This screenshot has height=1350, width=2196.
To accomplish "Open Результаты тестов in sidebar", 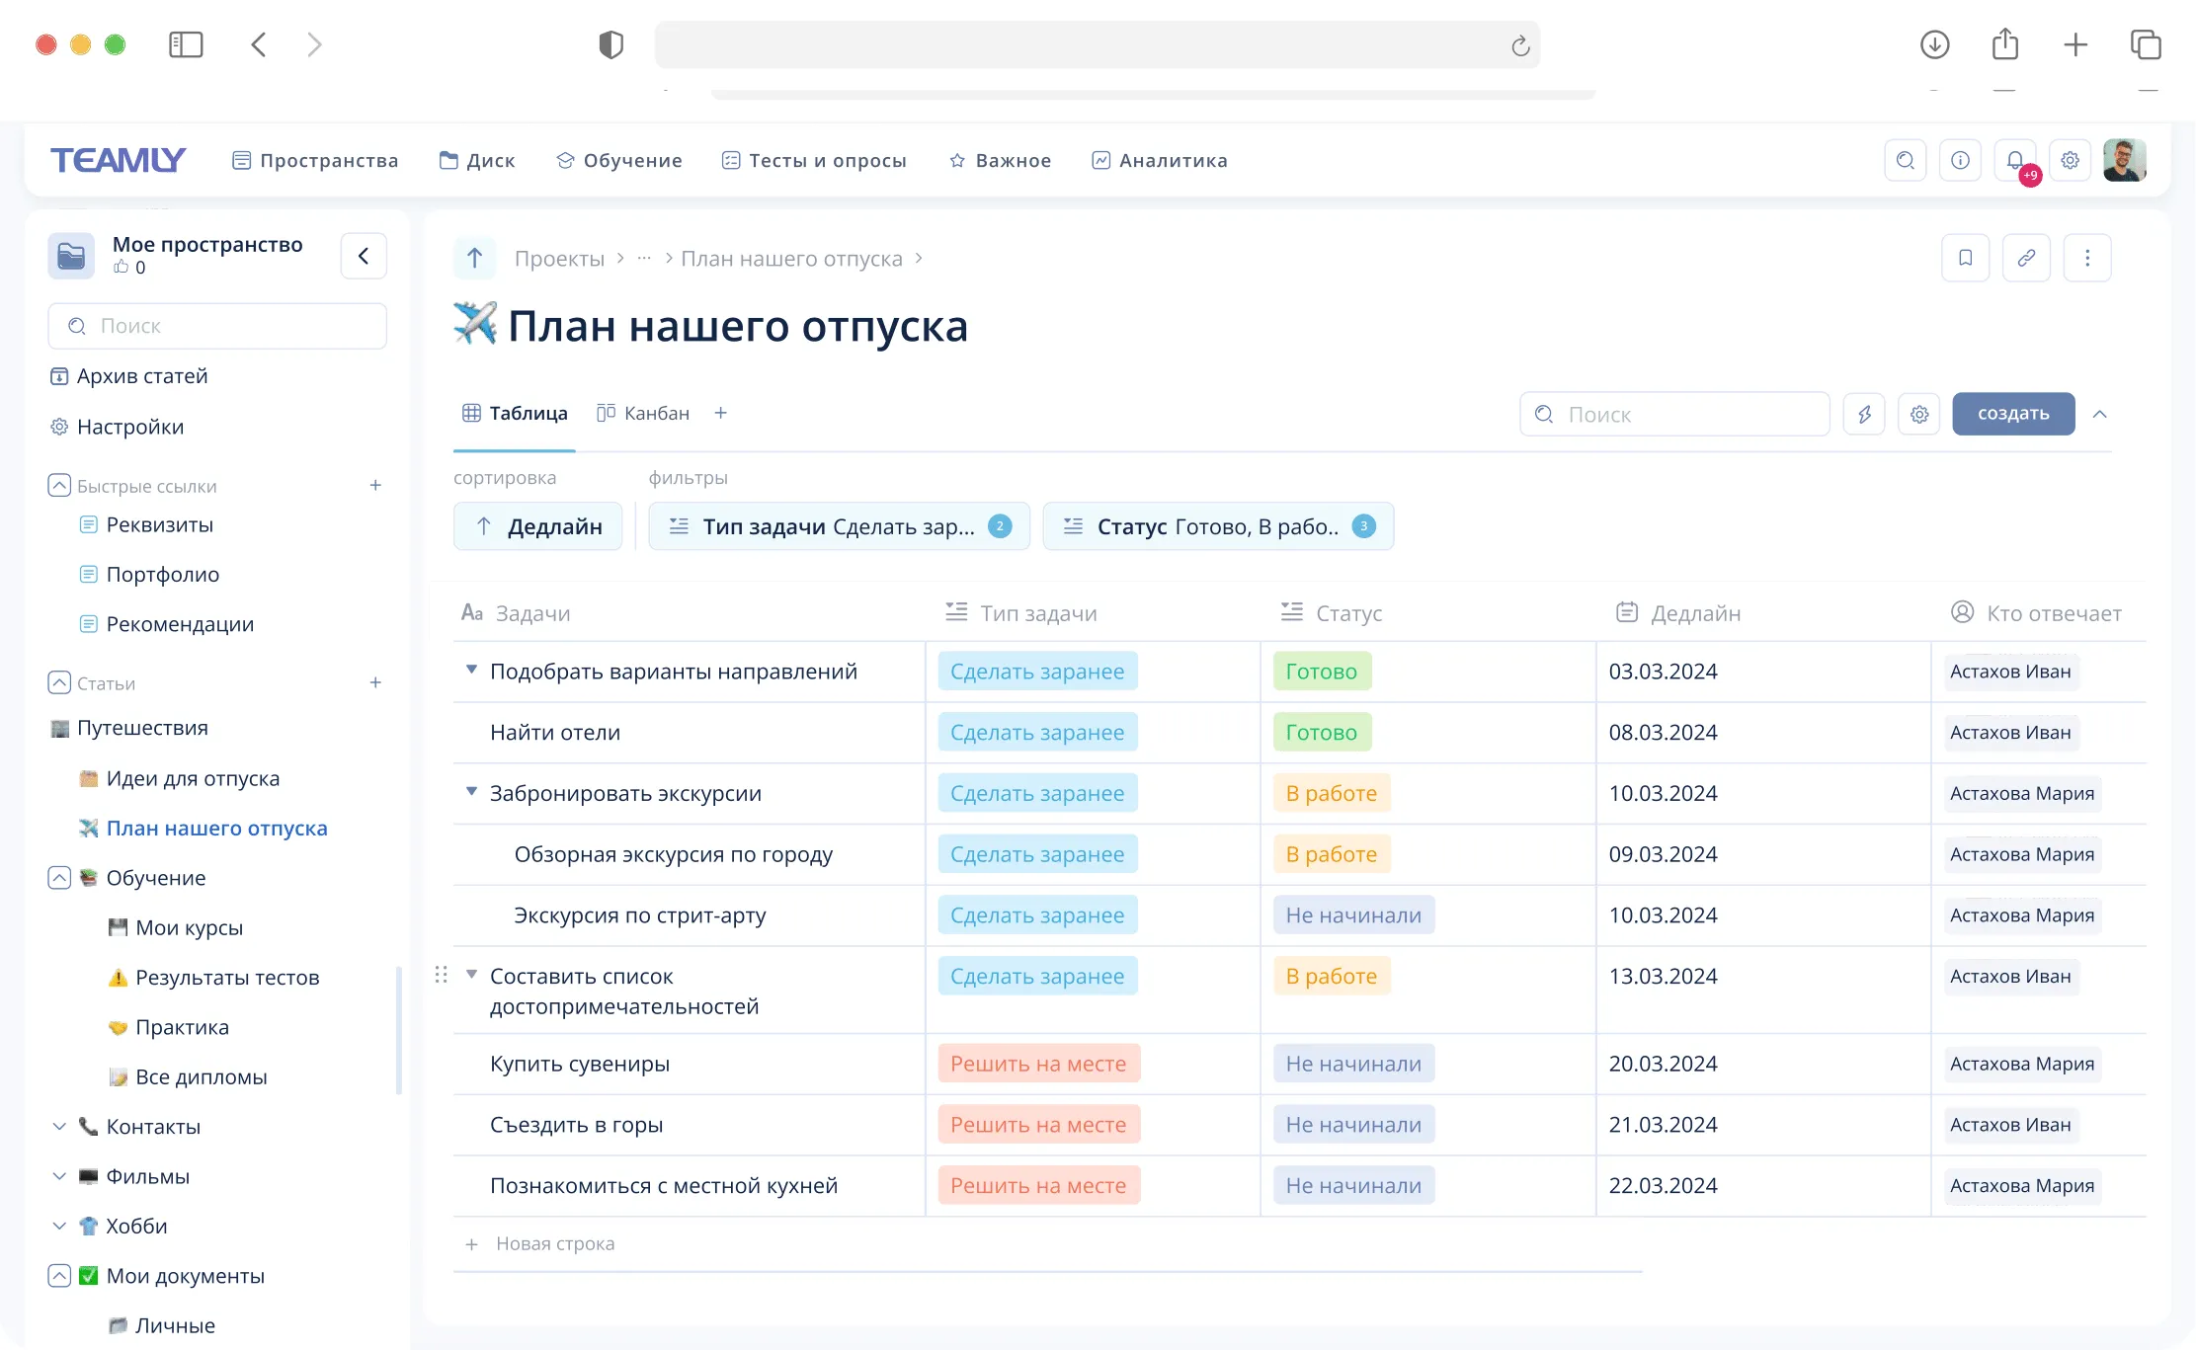I will click(213, 978).
